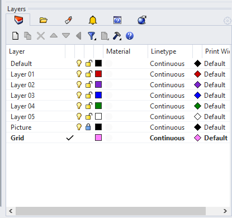Hide Layer 04 with bulb icon
This screenshot has height=218, width=232.
tap(79, 106)
